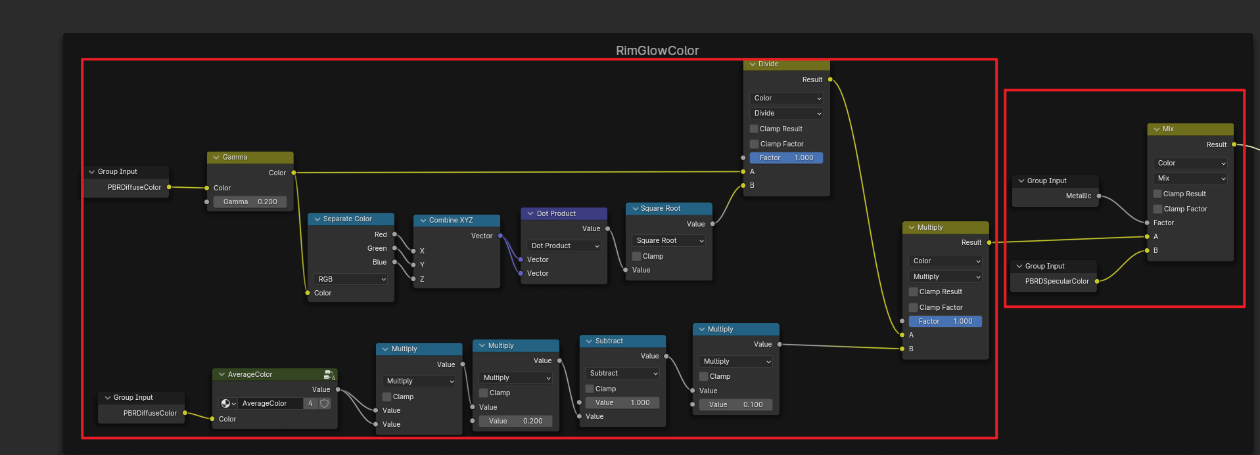Open the RGB mode dropdown in Separate Color
The image size is (1260, 455).
(351, 279)
